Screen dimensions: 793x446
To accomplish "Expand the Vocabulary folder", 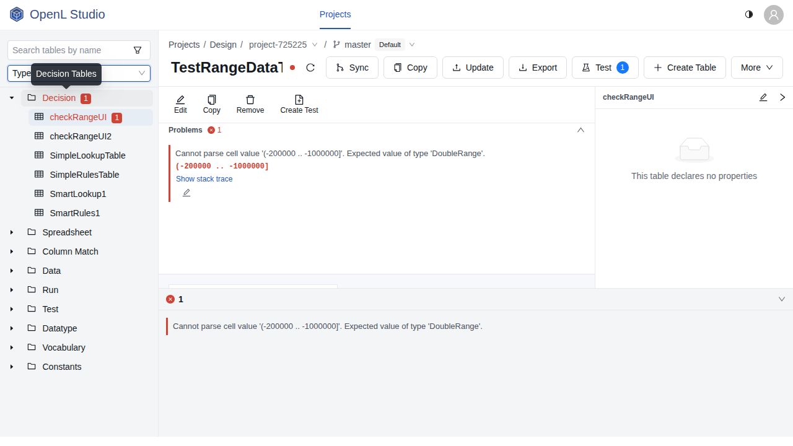I will (12, 348).
